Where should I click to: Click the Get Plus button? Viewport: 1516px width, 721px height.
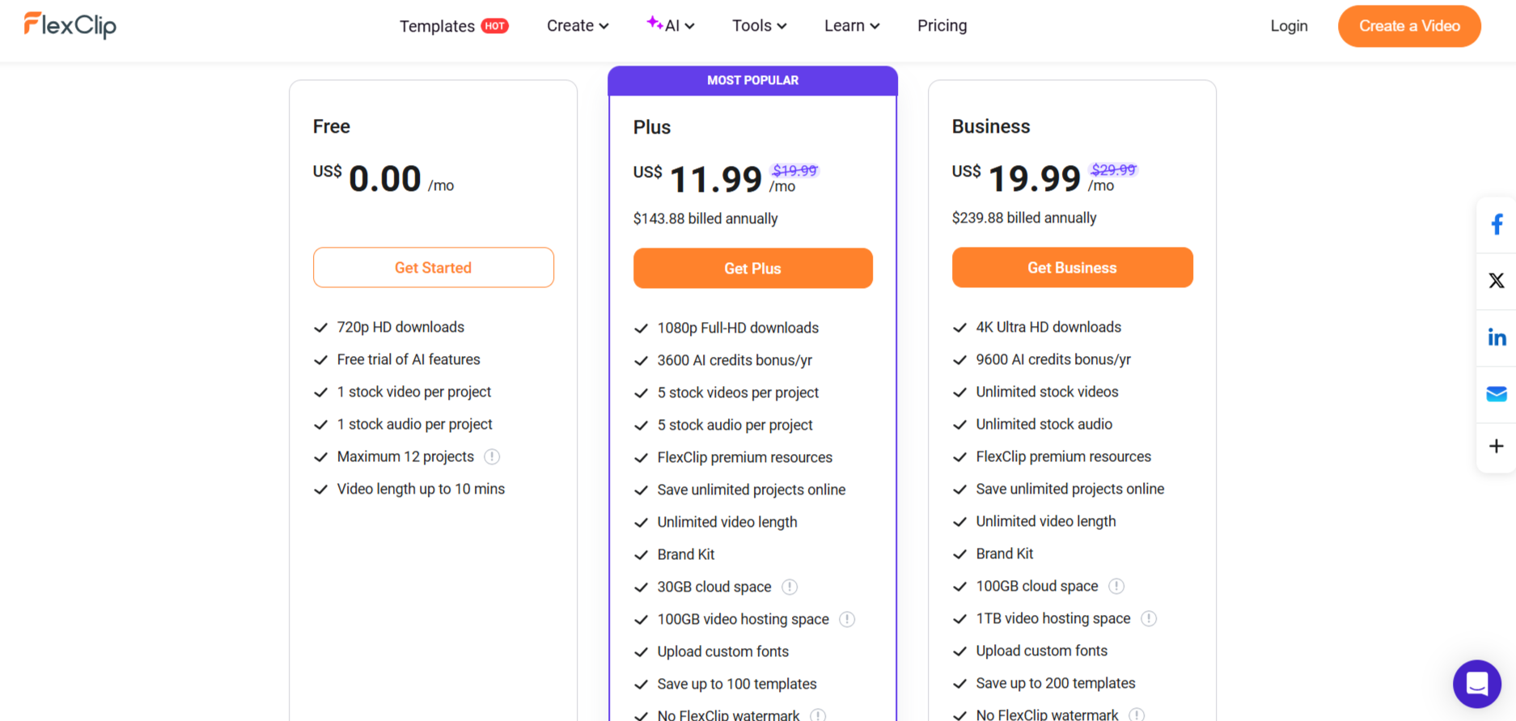752,268
